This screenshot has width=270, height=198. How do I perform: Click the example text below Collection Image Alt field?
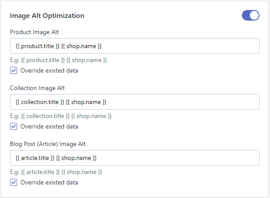tap(61, 116)
